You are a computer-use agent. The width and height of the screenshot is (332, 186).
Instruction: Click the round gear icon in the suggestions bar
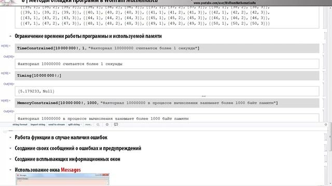pyautogui.click(x=107, y=125)
